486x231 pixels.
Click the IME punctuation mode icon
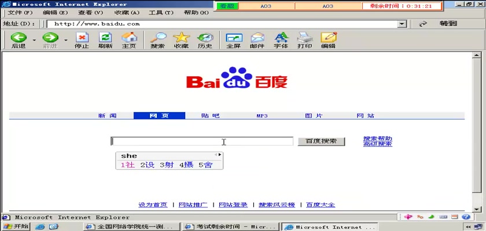420,217
